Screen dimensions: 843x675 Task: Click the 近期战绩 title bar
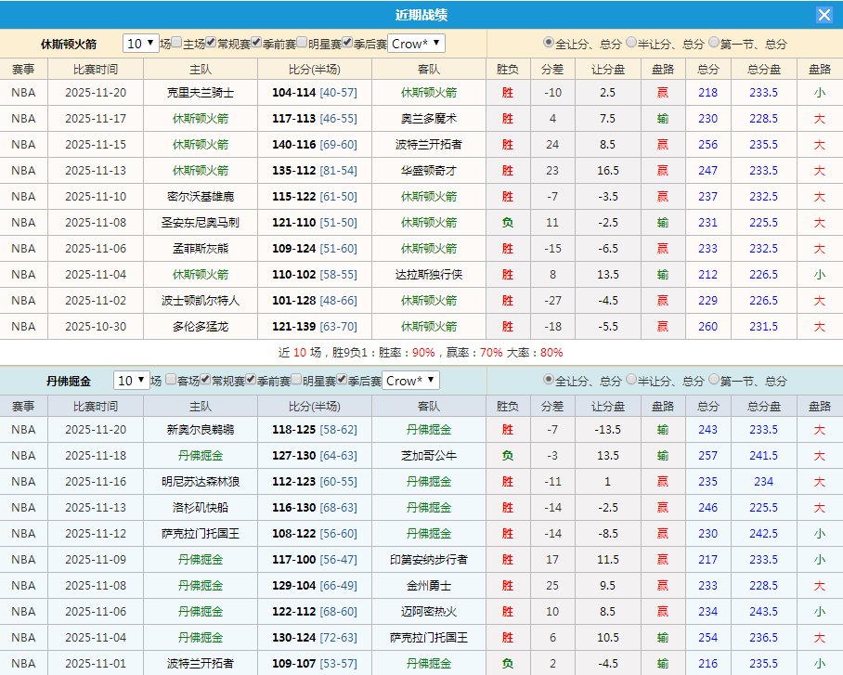point(421,14)
